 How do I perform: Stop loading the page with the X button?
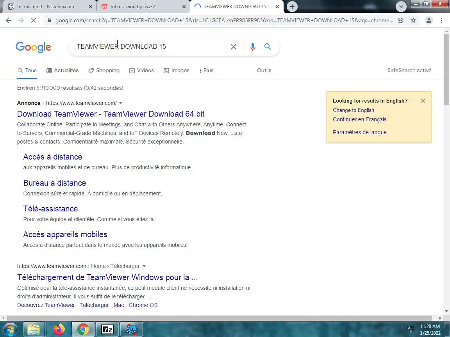pos(33,20)
